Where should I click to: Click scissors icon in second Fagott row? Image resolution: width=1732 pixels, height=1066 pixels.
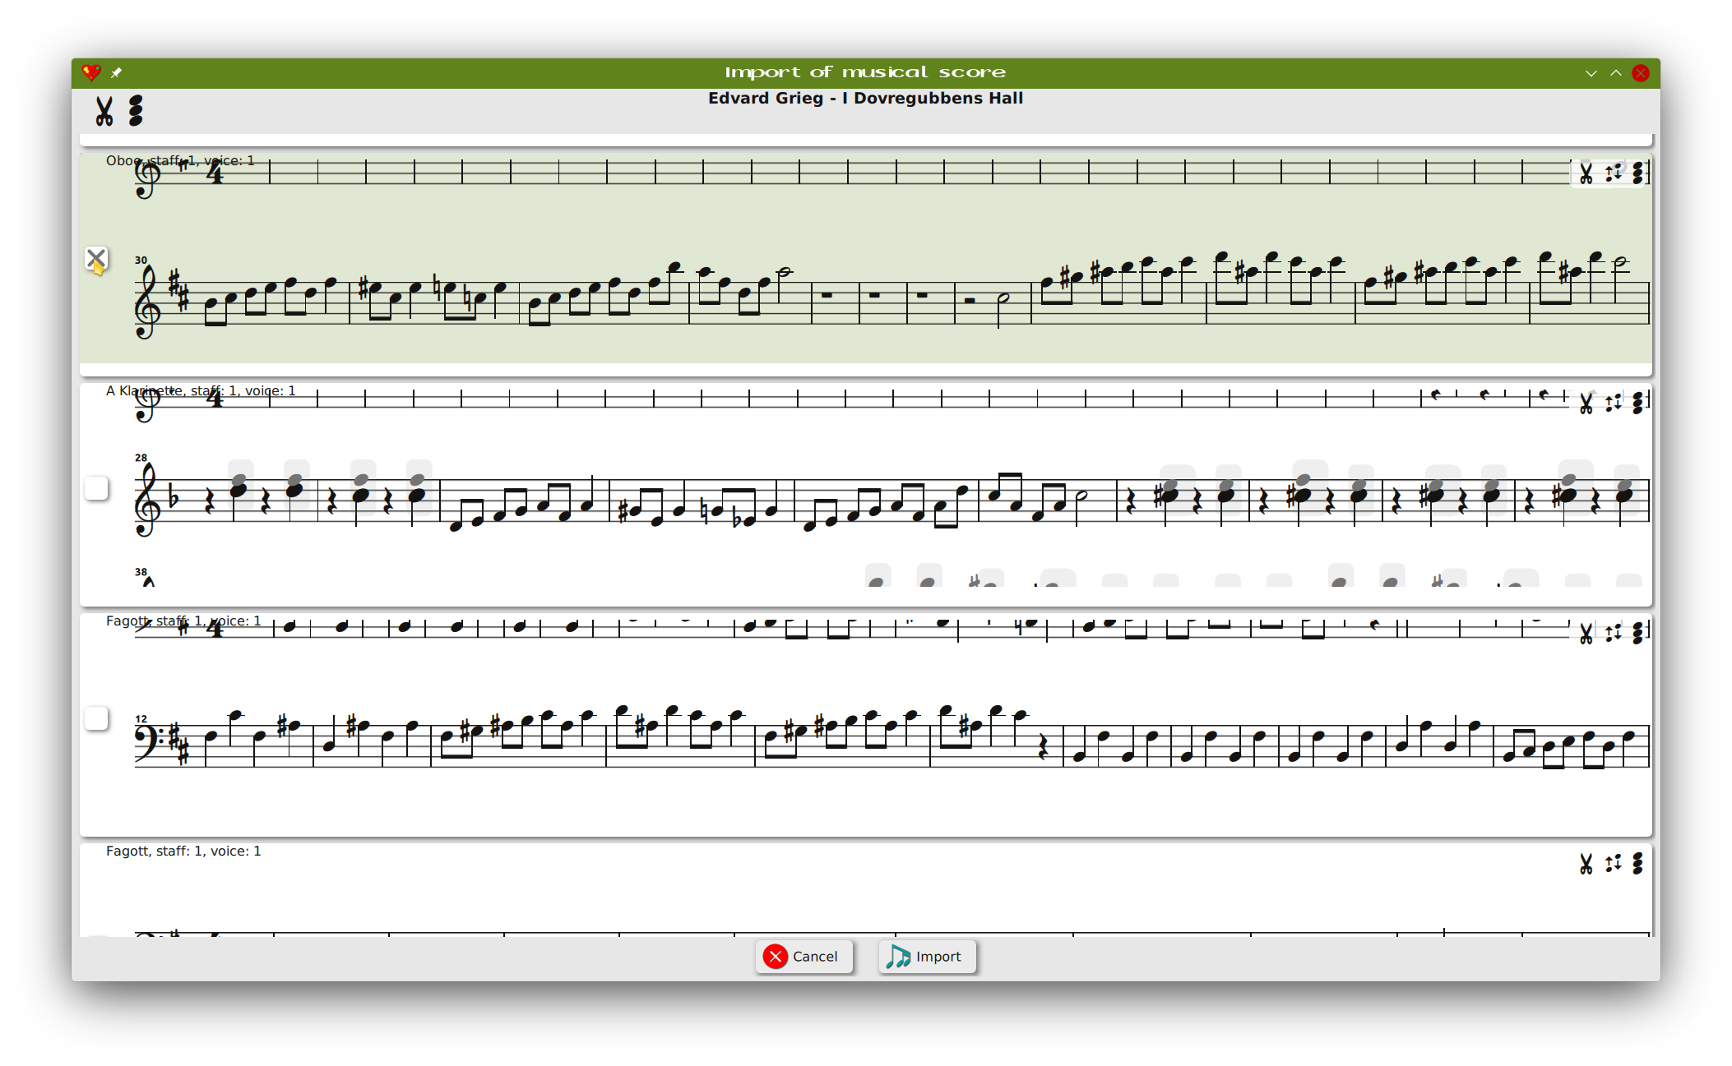[x=1586, y=864]
